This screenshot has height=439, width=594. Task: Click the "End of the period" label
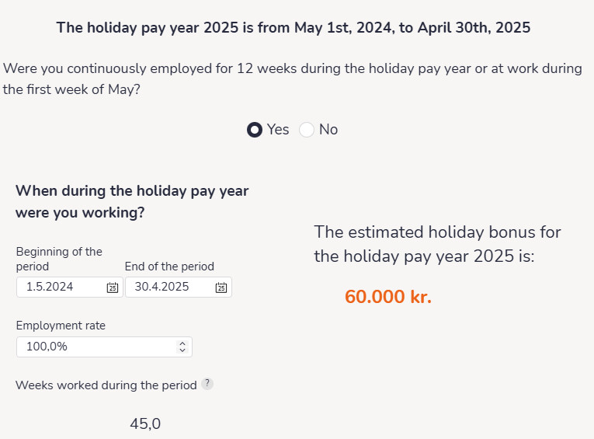169,267
